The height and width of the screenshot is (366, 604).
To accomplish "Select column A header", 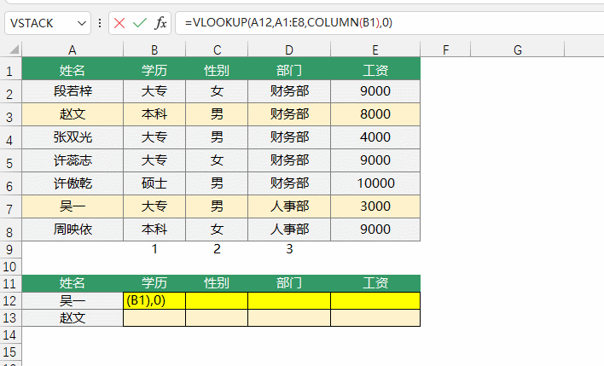I will 73,49.
